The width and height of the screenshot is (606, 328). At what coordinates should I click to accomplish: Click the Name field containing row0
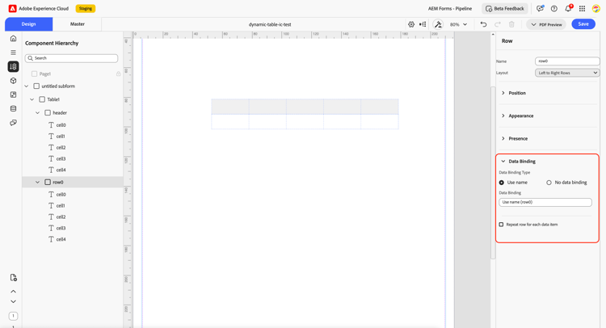coord(567,61)
